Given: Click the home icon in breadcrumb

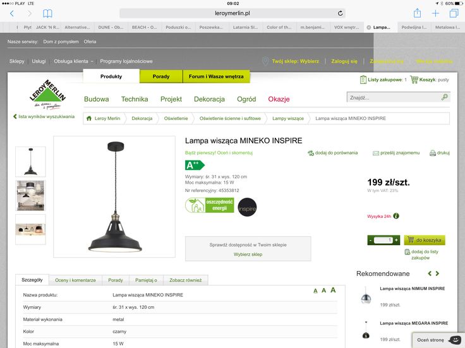Looking at the screenshot, I should pyautogui.click(x=88, y=118).
